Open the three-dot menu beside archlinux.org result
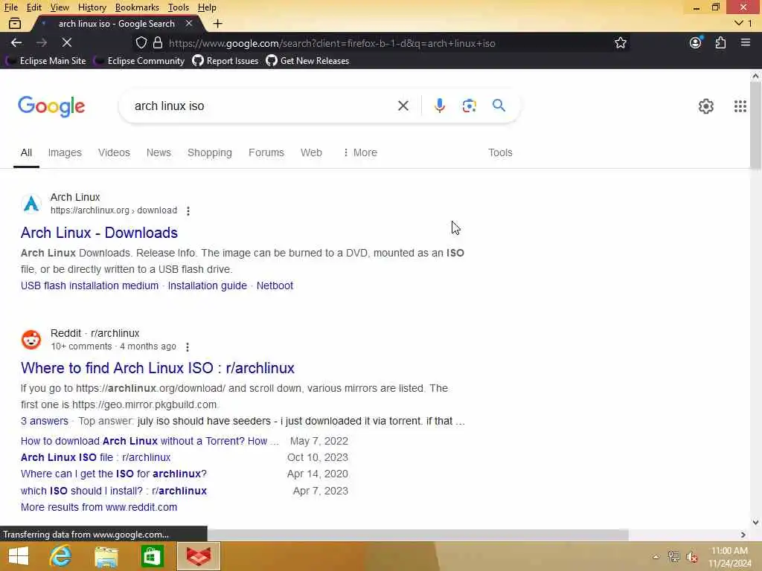762x571 pixels. (x=188, y=210)
